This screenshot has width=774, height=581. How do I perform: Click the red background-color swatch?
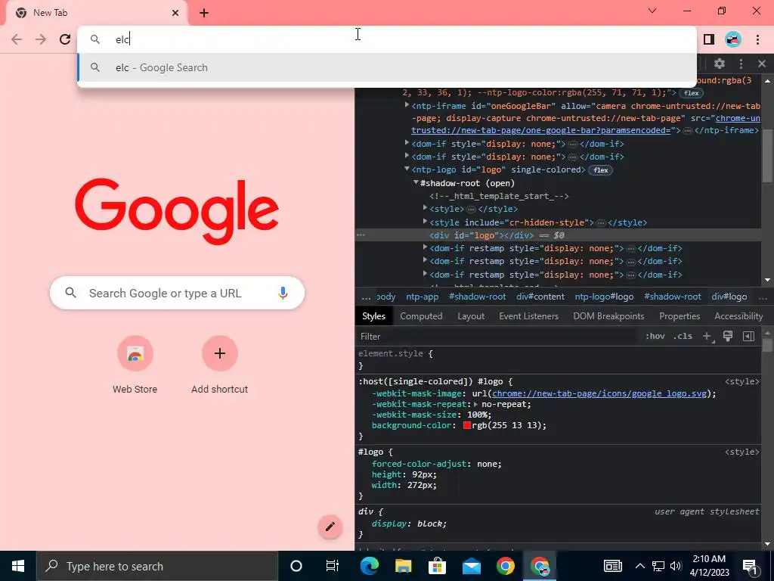click(467, 425)
